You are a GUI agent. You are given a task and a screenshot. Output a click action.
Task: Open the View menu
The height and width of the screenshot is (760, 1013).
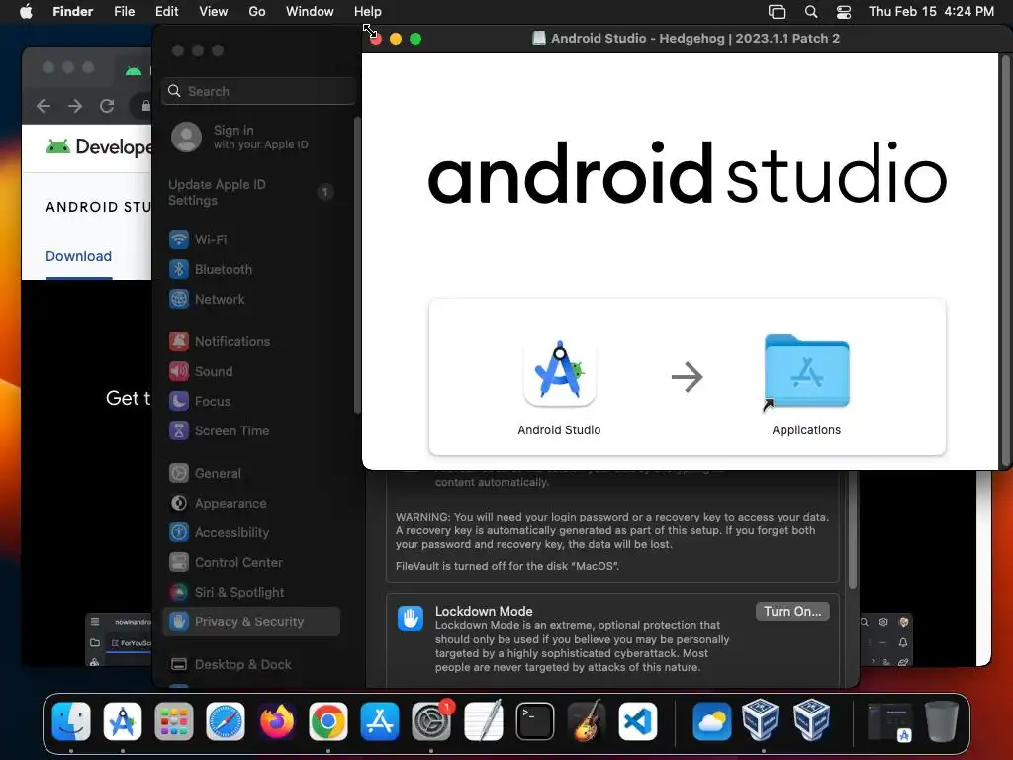[214, 12]
